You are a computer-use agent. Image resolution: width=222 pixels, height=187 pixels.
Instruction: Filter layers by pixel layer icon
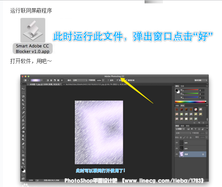tap(189, 129)
